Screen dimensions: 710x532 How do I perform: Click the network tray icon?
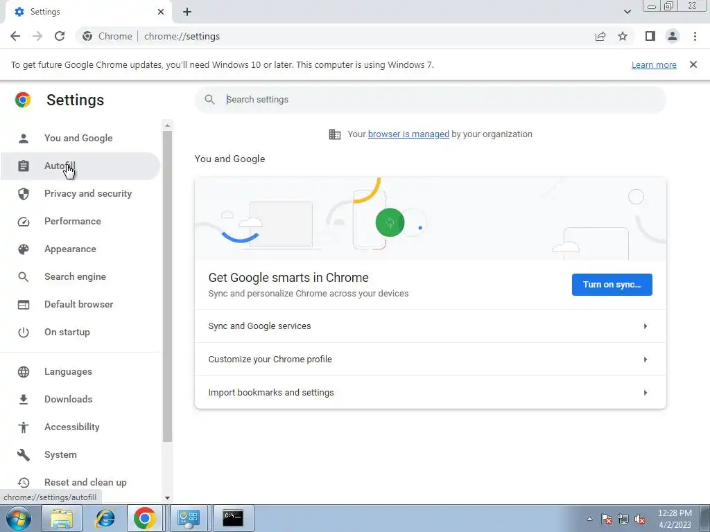point(623,519)
